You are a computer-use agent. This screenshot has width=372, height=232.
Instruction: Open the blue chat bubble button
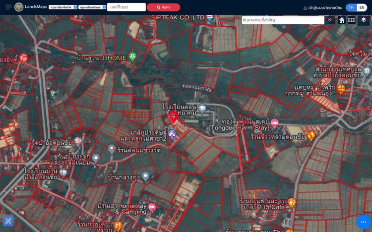363,222
